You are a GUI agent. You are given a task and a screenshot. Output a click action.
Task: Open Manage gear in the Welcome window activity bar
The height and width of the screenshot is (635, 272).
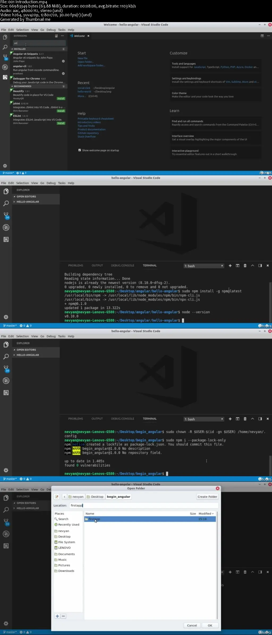[5, 166]
